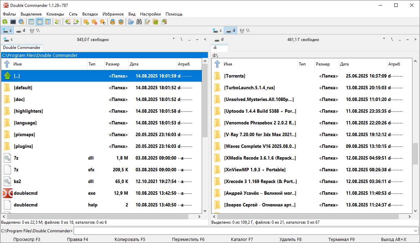Select drive d button in left drive bar
The height and width of the screenshot is (243, 420).
pyautogui.click(x=21, y=30)
